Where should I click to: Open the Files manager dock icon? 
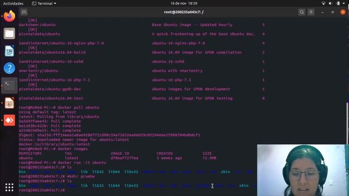9,34
